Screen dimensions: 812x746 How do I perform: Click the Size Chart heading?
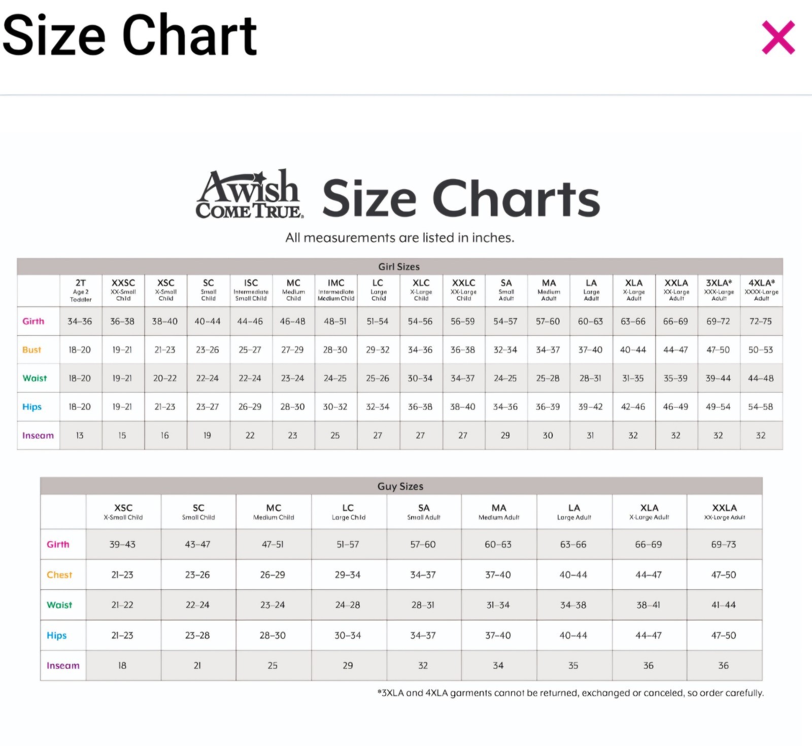click(x=130, y=35)
